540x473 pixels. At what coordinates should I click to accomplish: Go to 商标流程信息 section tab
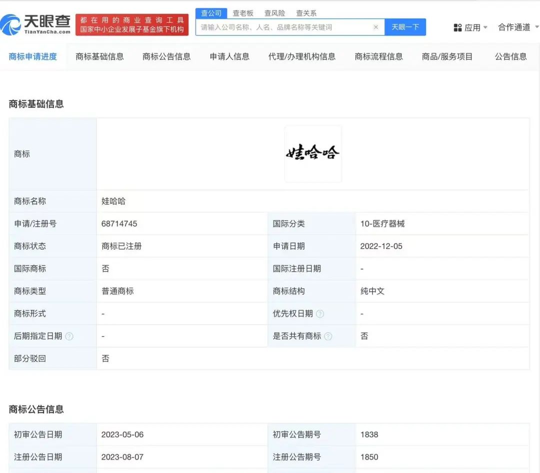click(x=379, y=56)
